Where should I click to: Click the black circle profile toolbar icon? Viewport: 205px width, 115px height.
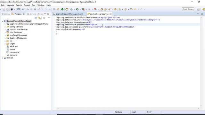(x=12, y=9)
